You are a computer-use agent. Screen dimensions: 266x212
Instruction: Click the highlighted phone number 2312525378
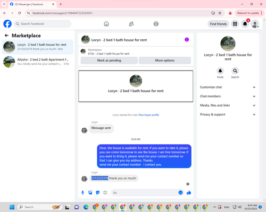pyautogui.click(x=99, y=178)
